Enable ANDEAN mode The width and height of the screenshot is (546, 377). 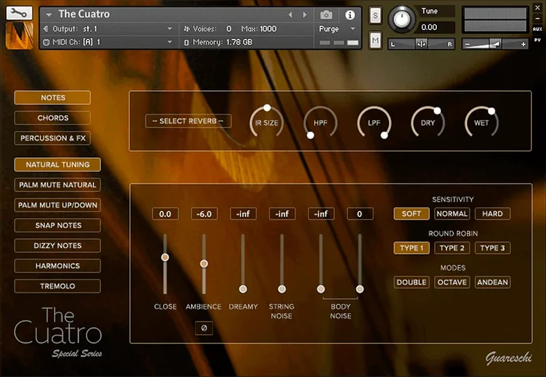click(492, 282)
